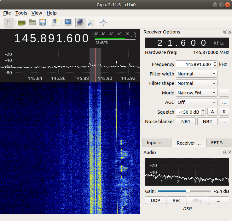The height and width of the screenshot is (221, 232).
Task: Toggle the NB1 noise blanker
Action: (x=186, y=122)
